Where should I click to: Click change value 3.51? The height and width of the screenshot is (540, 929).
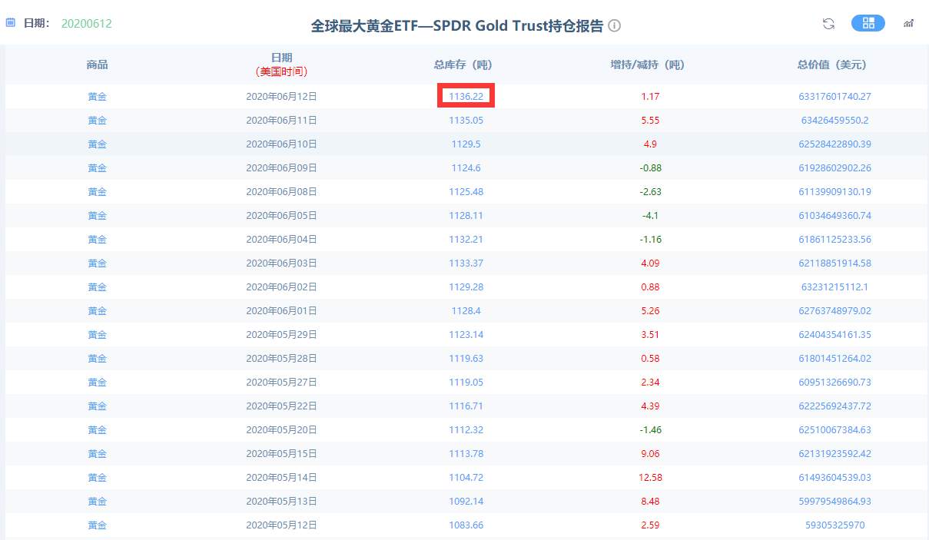pyautogui.click(x=651, y=335)
